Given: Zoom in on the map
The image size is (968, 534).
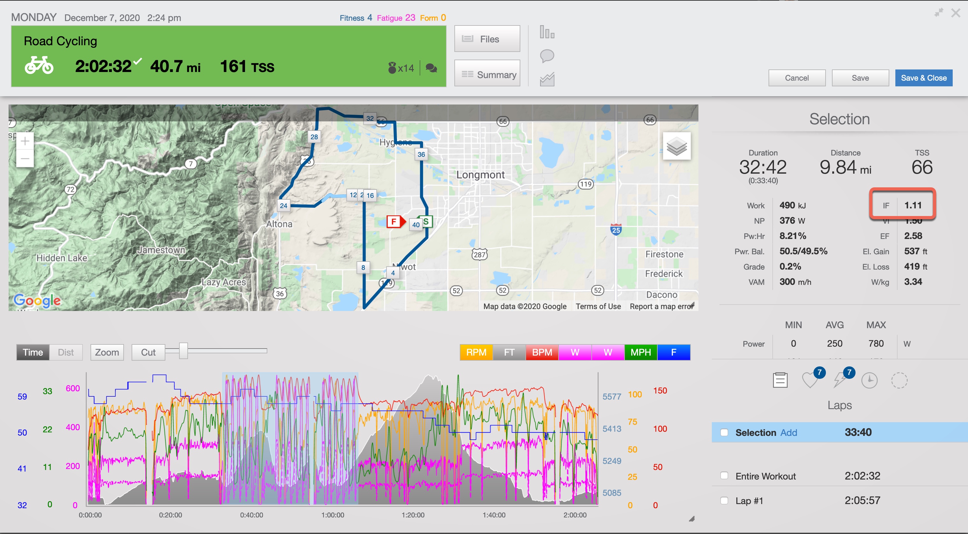Looking at the screenshot, I should [25, 141].
